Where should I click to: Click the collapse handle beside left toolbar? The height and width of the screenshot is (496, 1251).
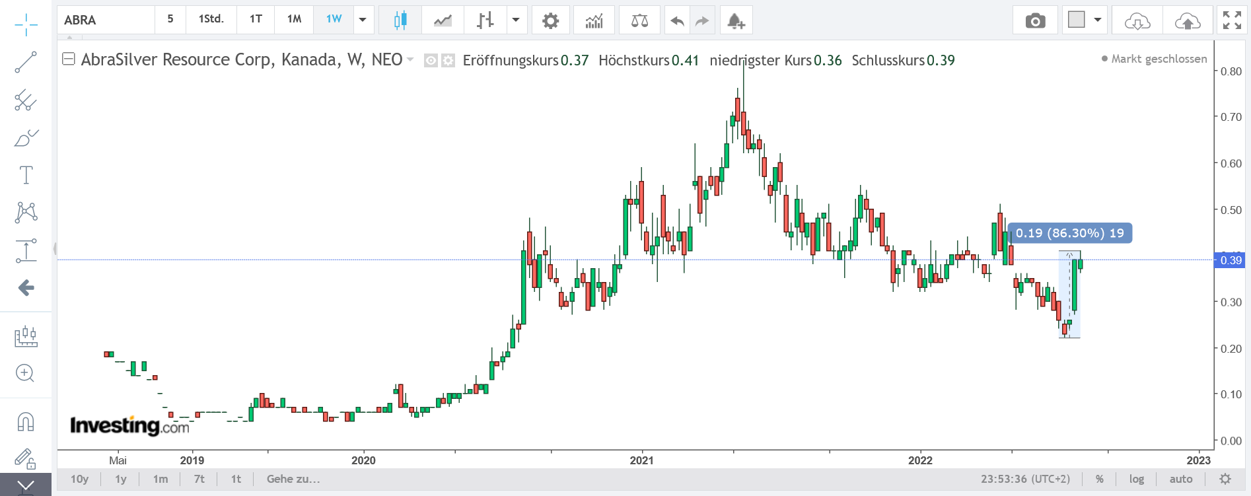pyautogui.click(x=55, y=248)
